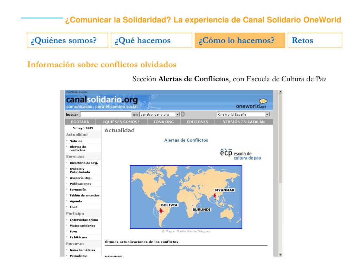Open the Agenda sidebar link

click(76, 201)
